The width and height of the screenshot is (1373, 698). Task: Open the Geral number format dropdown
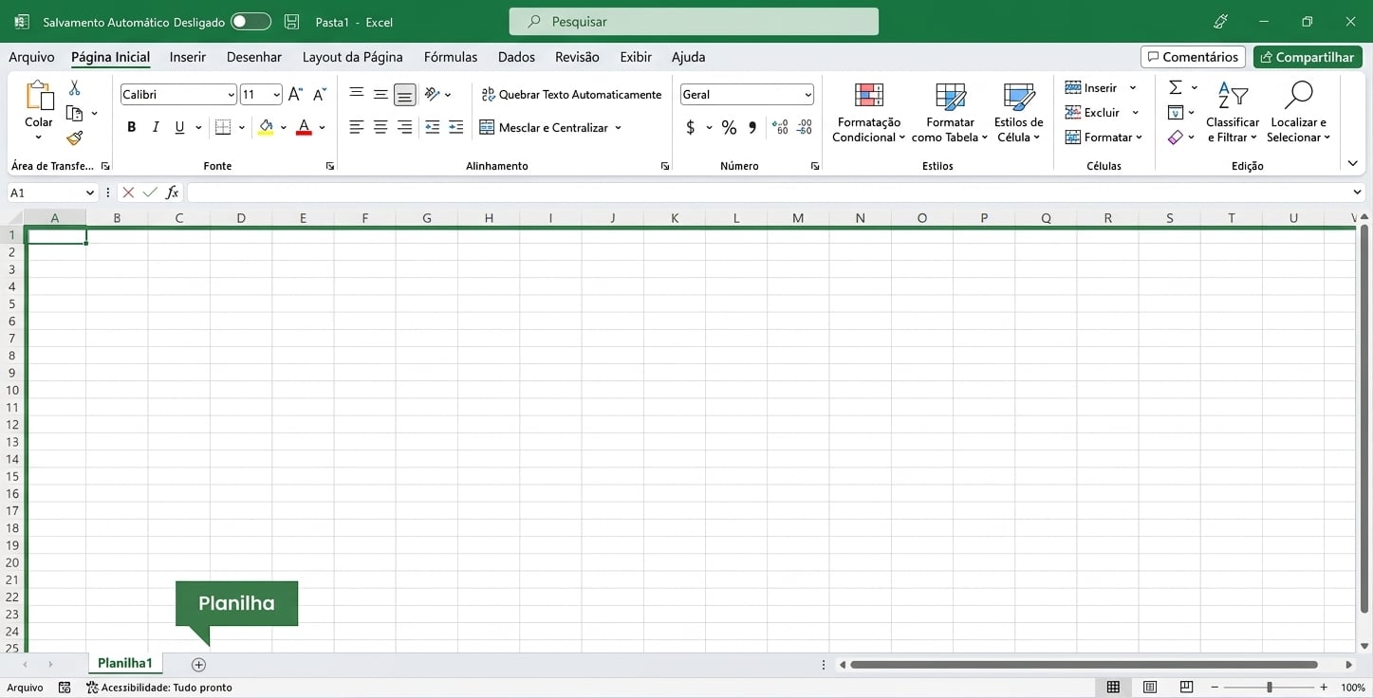click(807, 94)
